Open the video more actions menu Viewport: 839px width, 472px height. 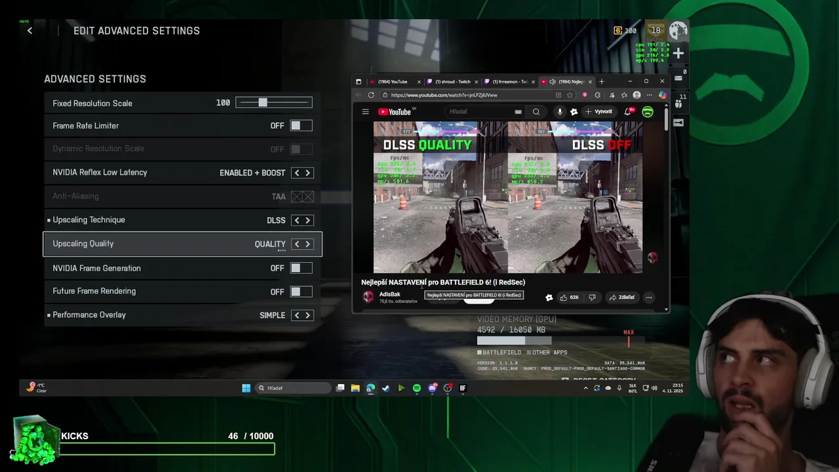tap(649, 298)
